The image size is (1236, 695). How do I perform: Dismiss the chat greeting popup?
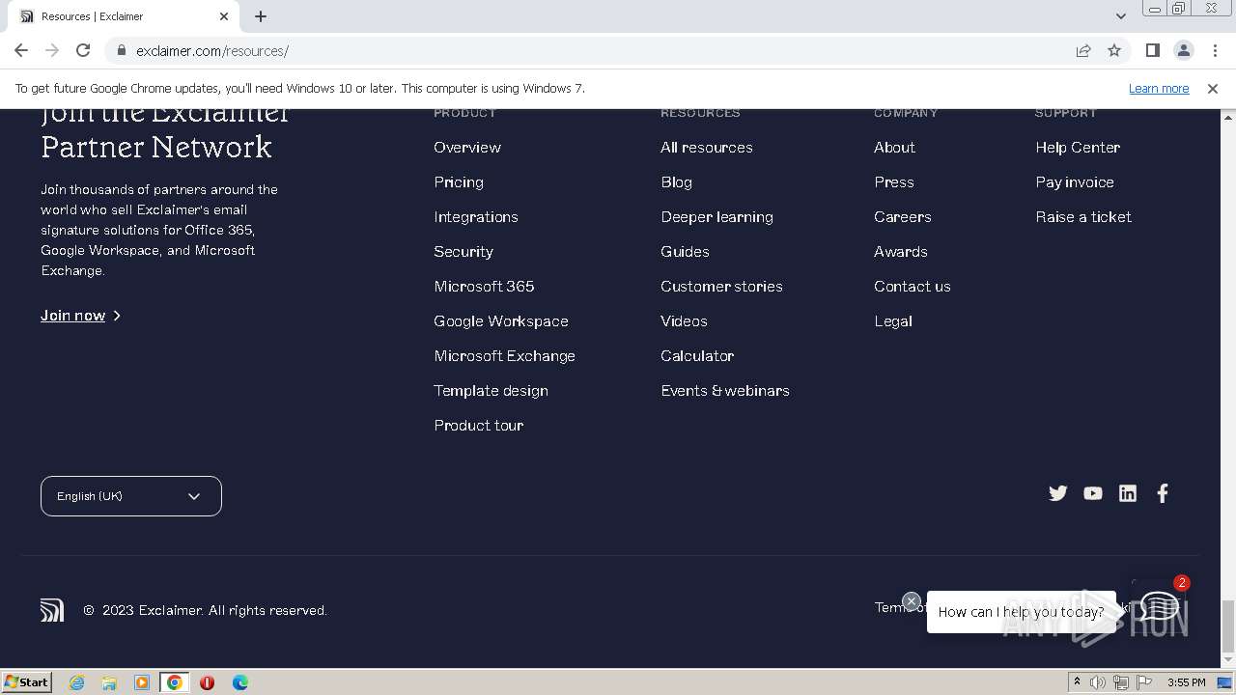click(911, 601)
